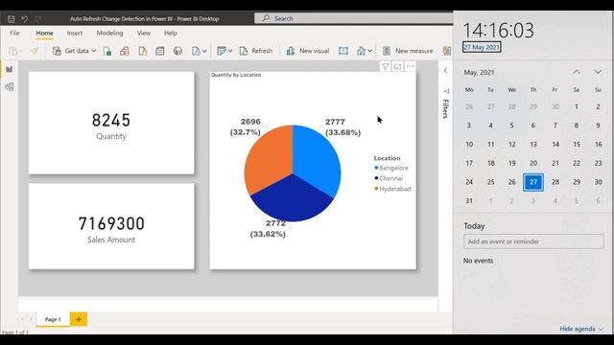Click the Text box icon

tap(343, 51)
